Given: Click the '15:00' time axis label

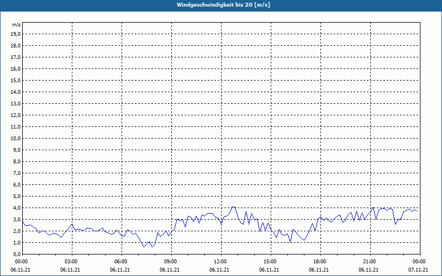Looking at the screenshot, I should tap(271, 262).
